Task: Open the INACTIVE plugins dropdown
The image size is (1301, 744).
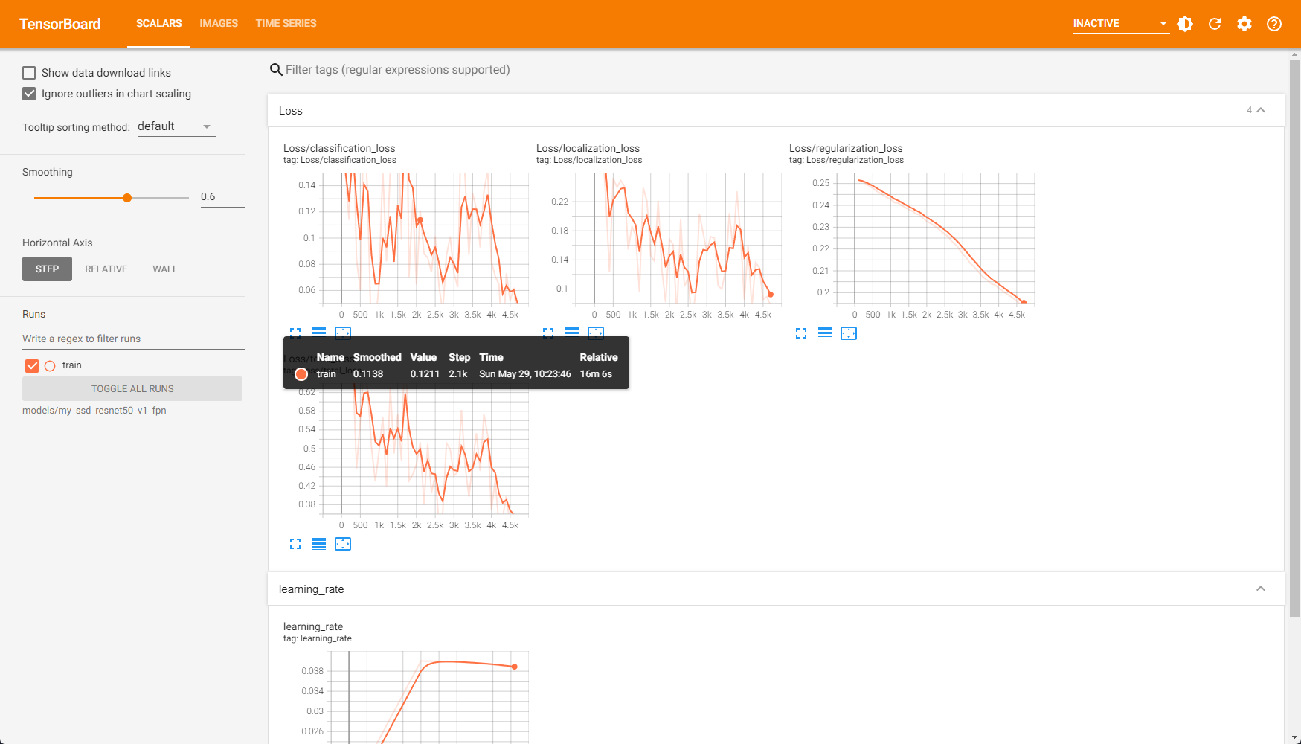Action: point(1121,24)
